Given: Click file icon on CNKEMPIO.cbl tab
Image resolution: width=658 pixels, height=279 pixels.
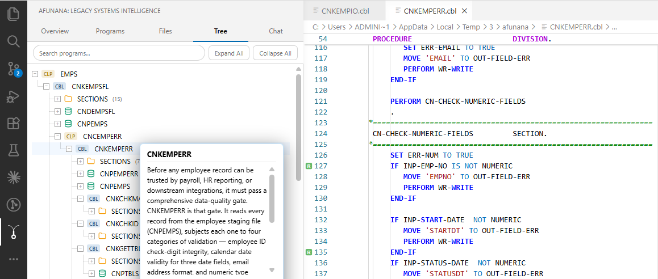Looking at the screenshot, I should (x=315, y=11).
